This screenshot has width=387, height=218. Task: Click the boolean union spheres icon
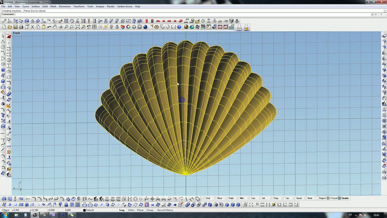click(x=187, y=205)
